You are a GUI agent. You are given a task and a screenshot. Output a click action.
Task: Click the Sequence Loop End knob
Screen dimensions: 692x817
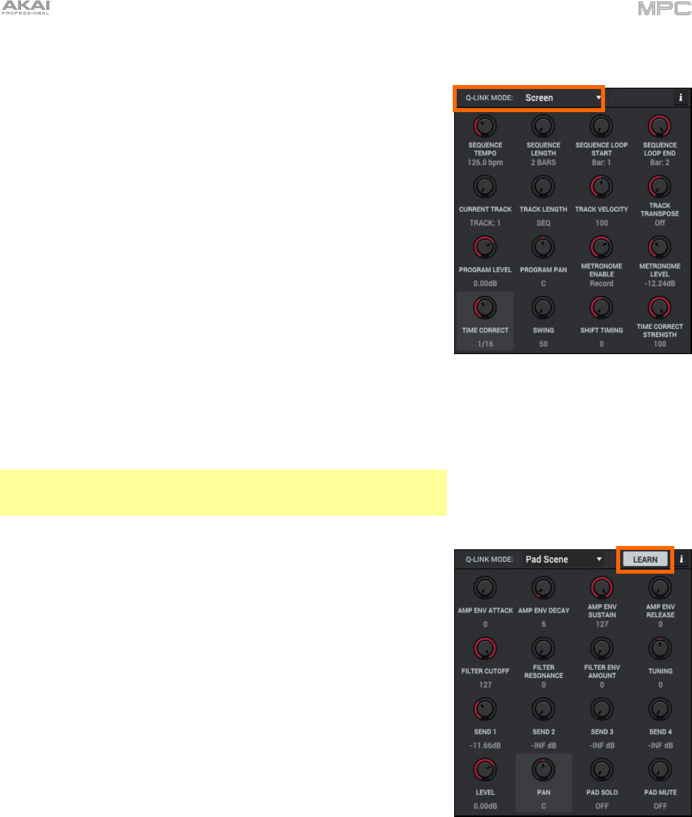(660, 126)
